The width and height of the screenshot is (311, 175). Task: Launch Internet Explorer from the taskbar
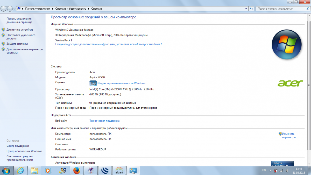[x=20, y=171]
